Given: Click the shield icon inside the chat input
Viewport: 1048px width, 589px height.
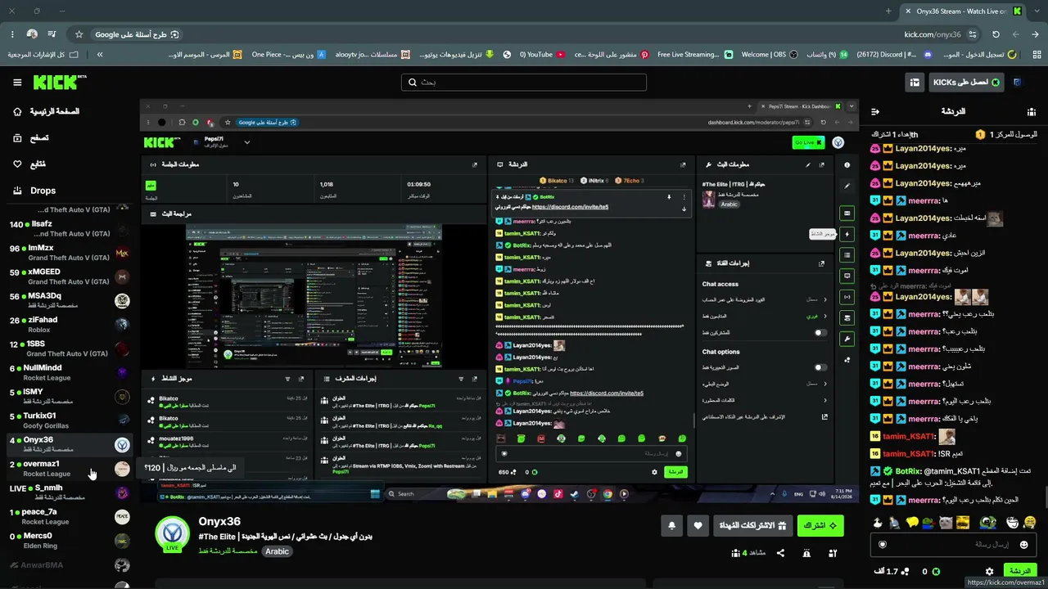Looking at the screenshot, I should pos(883,545).
